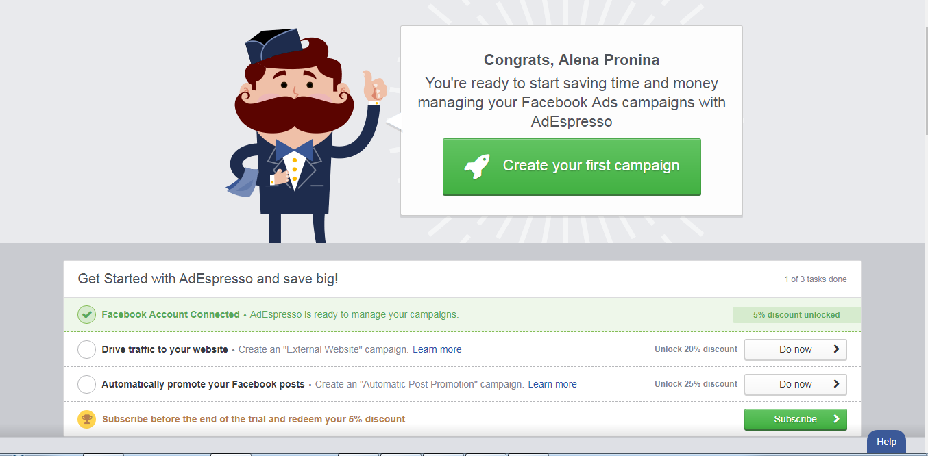
Task: Click the green checkmark for Facebook Account Connected
Action: (86, 315)
